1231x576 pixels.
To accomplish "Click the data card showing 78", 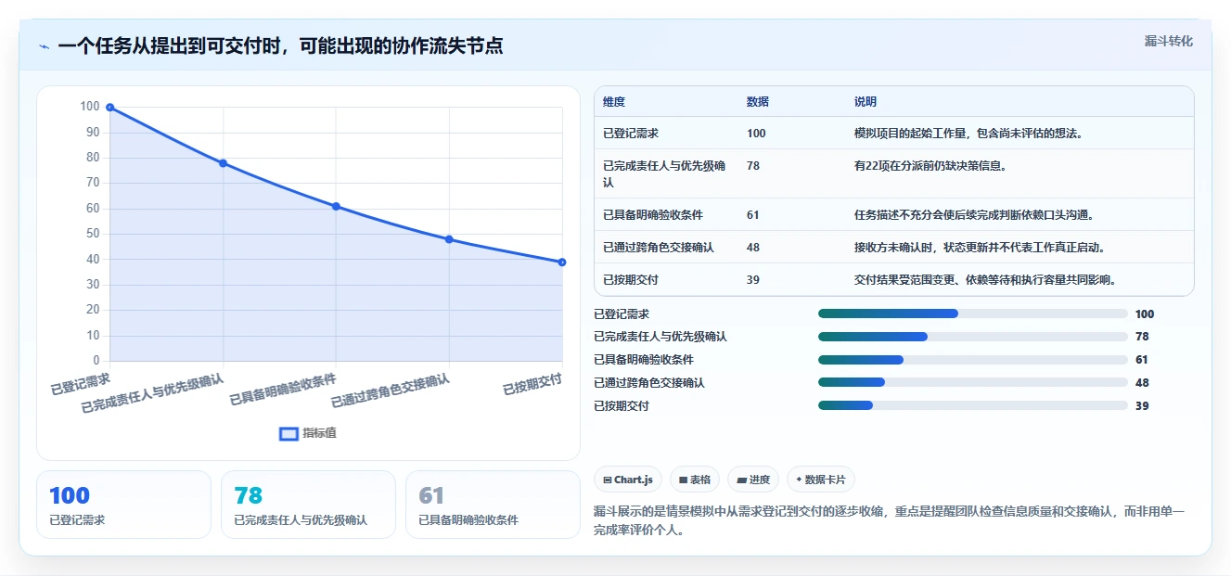I will coord(308,505).
